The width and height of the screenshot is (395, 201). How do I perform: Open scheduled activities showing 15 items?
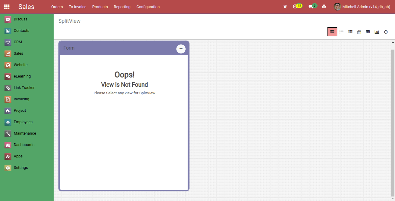[x=296, y=6]
